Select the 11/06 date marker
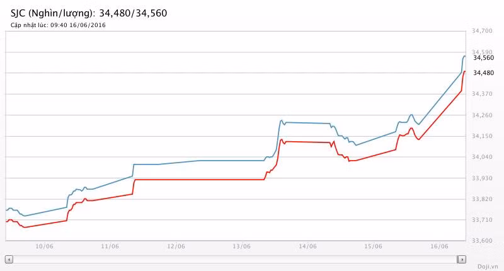The height and width of the screenshot is (271, 504). coord(110,246)
